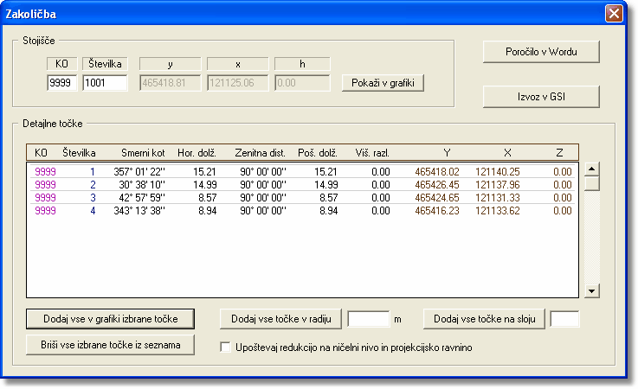Focus the radius input field in meters
This screenshot has height=389, width=638.
tap(368, 319)
